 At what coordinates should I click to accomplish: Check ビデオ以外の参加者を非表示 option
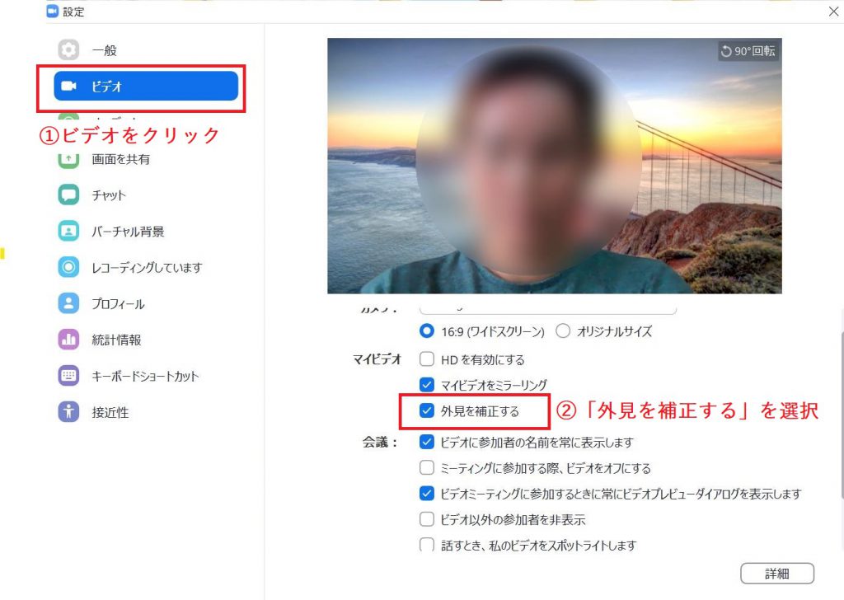[x=427, y=519]
